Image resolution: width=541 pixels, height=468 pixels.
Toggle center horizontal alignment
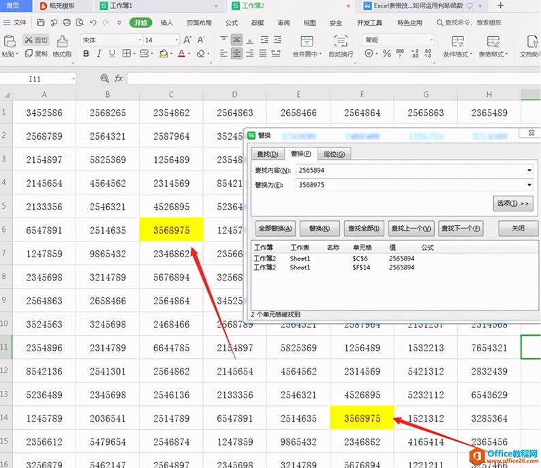(x=236, y=53)
